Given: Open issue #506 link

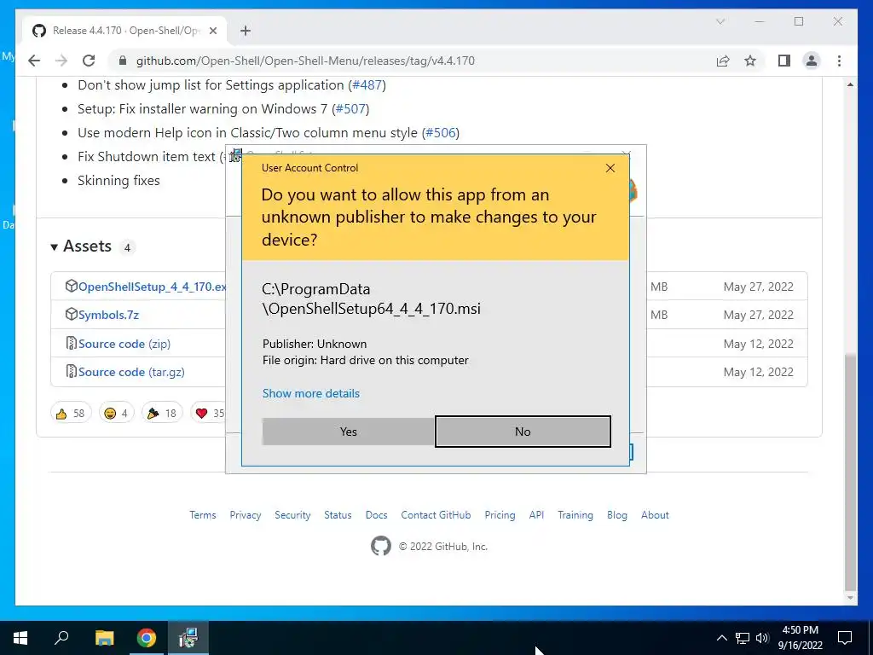Looking at the screenshot, I should (x=441, y=133).
